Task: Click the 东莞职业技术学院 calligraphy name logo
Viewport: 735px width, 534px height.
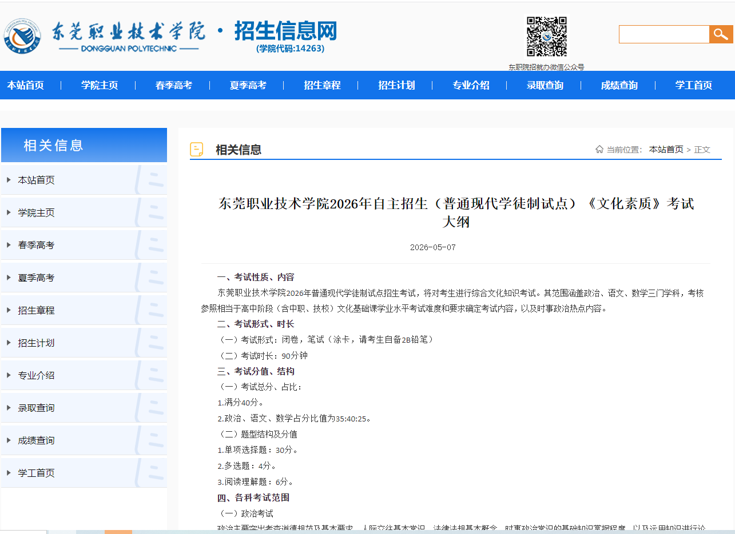Action: [128, 31]
